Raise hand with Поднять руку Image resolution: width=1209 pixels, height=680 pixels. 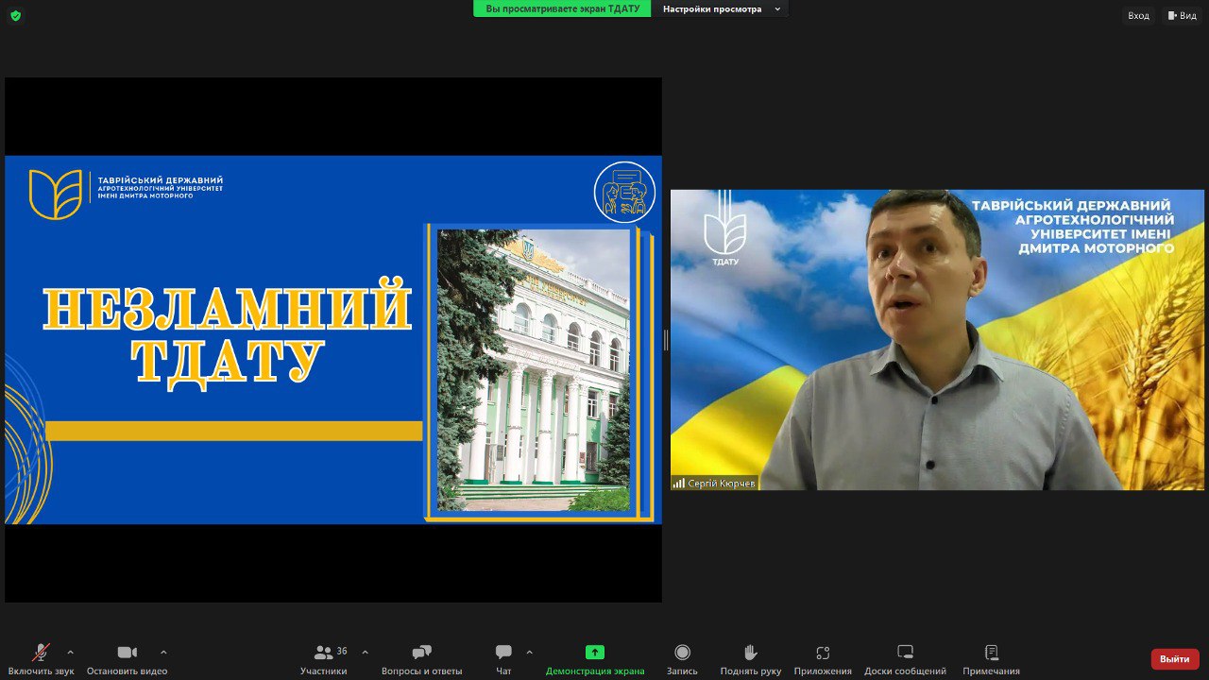751,659
